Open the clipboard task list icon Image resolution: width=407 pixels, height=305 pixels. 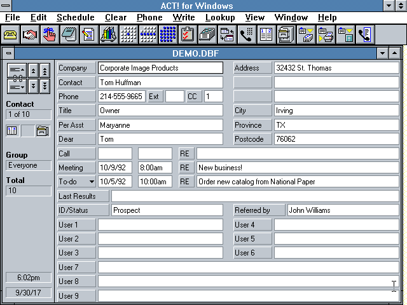tap(188, 34)
